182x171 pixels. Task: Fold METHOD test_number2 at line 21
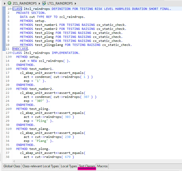point(11,89)
